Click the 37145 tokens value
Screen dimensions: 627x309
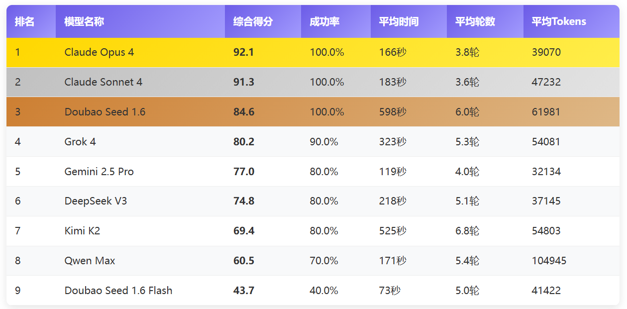(x=546, y=201)
